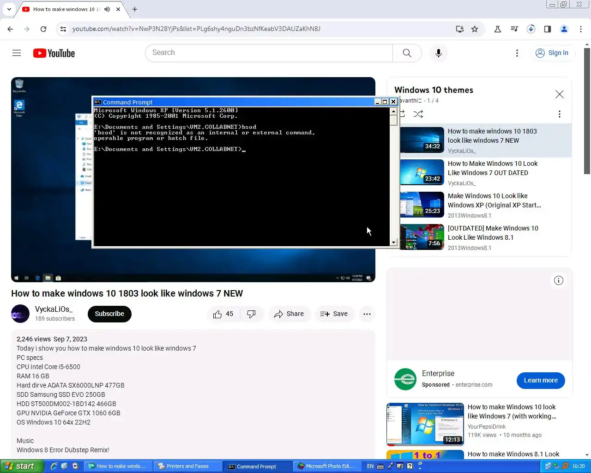This screenshot has height=473, width=591.
Task: Open the 34:32 playlist thumbnail
Action: [x=422, y=140]
